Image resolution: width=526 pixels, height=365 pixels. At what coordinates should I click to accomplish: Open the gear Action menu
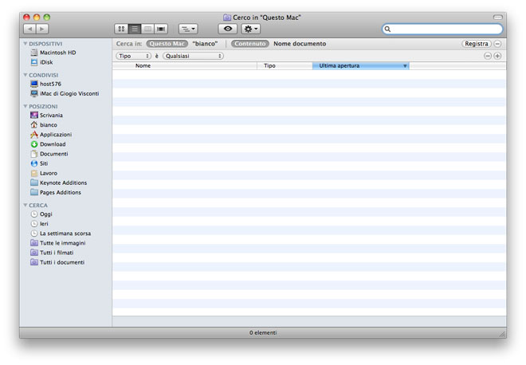[251, 29]
